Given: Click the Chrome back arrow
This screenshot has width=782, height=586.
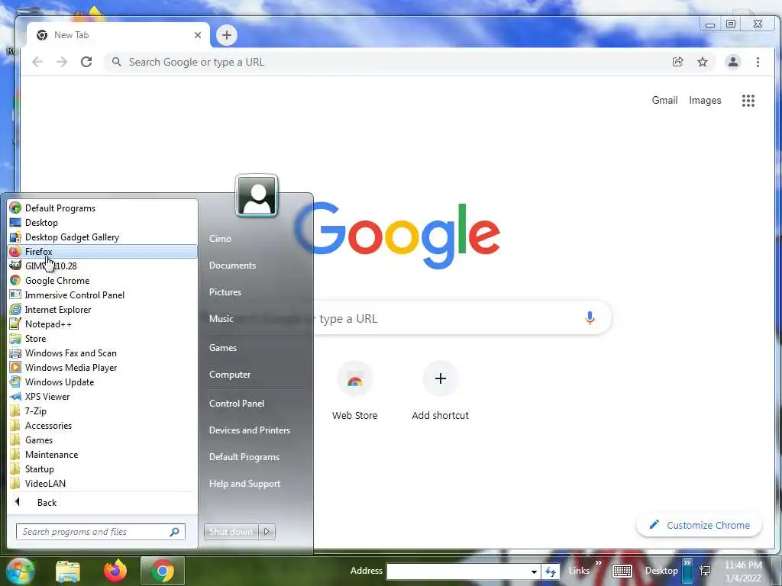Looking at the screenshot, I should (37, 62).
